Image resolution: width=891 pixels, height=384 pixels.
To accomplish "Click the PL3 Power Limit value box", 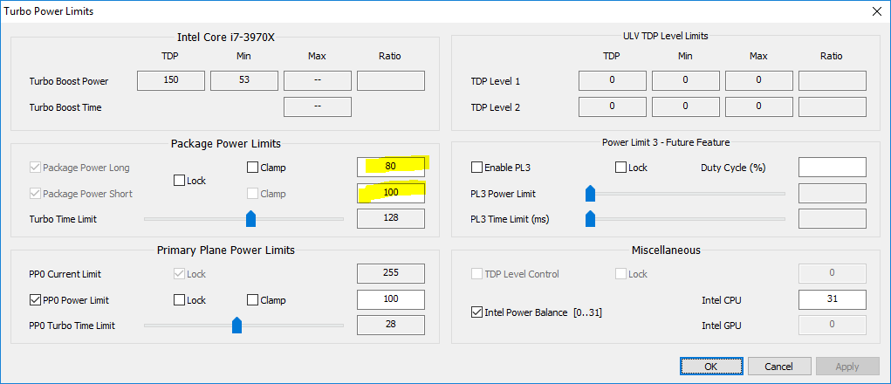I will click(x=833, y=193).
